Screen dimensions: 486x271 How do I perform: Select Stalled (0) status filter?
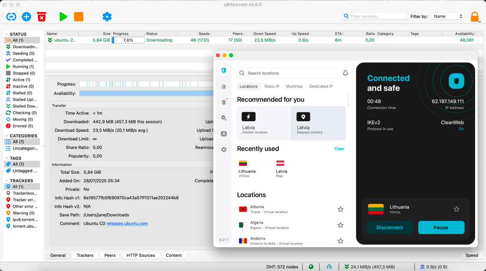[x=22, y=93]
